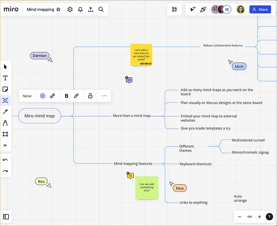Click the blue Share button
The width and height of the screenshot is (277, 226).
[x=260, y=9]
